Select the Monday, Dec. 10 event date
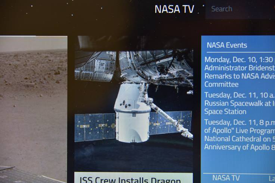Image resolution: width=275 pixels, height=183 pixels. pos(239,60)
